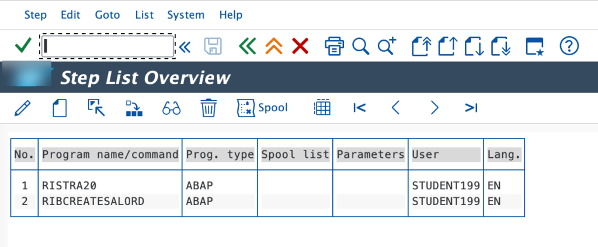
Task: Click the Create step blank-page icon
Action: click(60, 108)
